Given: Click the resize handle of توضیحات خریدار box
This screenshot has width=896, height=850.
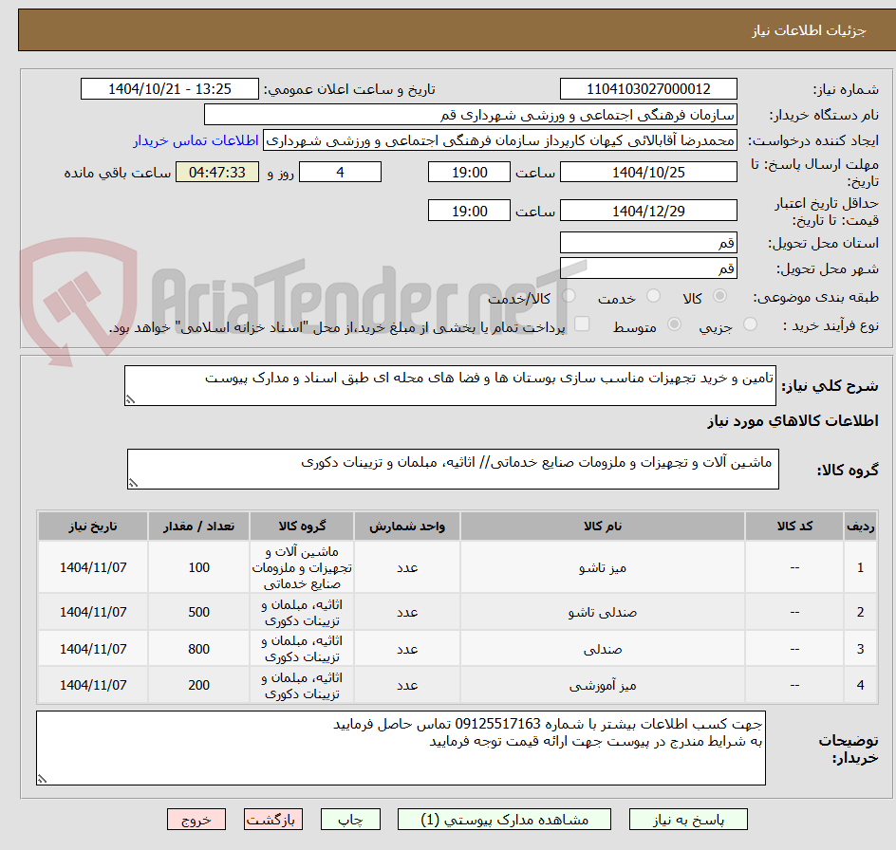Looking at the screenshot, I should click(42, 779).
